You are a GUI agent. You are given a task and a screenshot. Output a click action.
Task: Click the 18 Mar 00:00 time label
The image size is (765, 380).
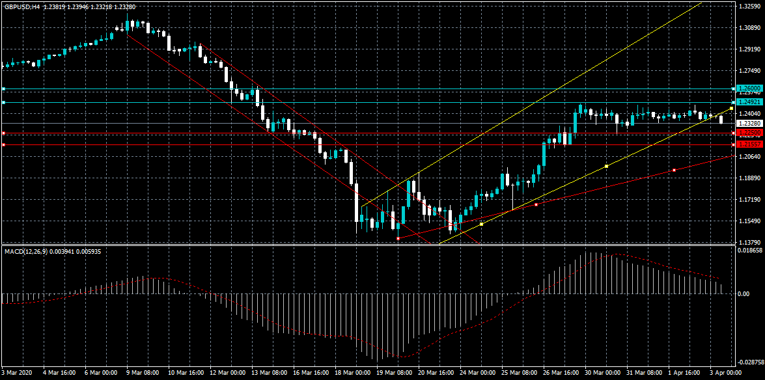click(x=354, y=372)
